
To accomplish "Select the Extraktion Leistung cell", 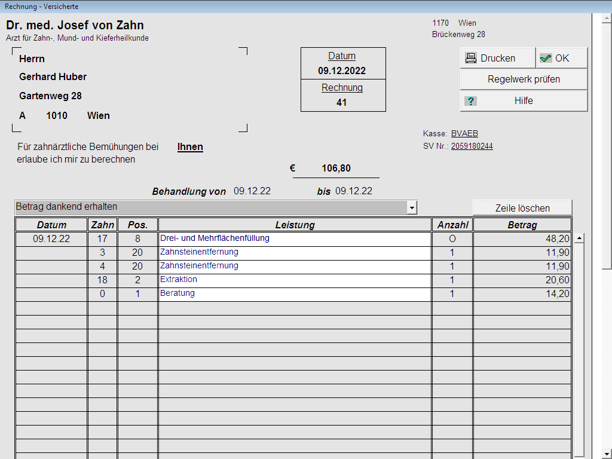I will [294, 280].
